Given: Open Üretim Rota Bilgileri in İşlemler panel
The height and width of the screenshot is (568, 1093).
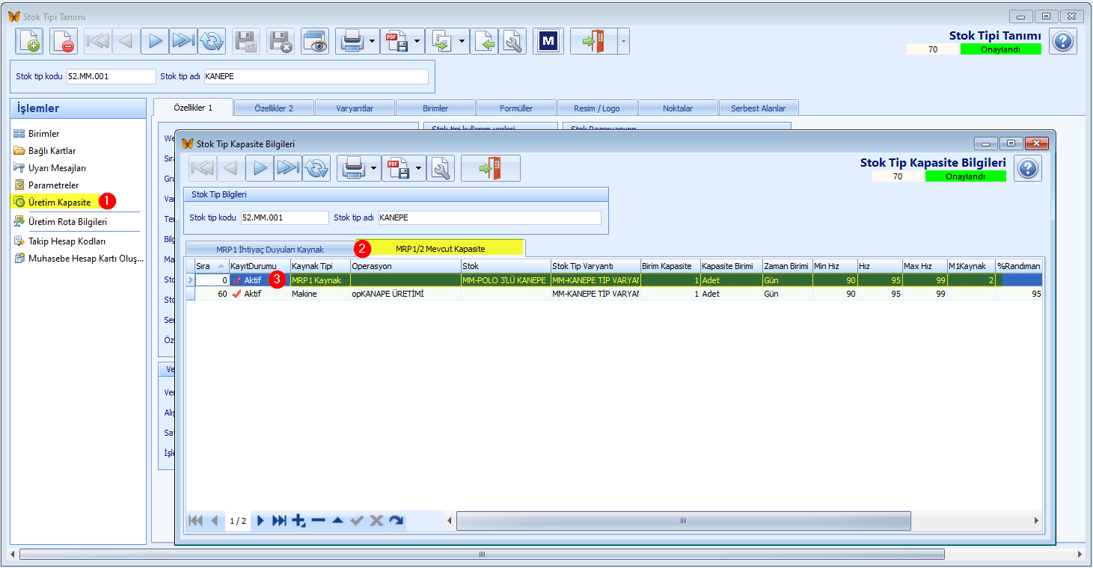Looking at the screenshot, I should pos(67,221).
